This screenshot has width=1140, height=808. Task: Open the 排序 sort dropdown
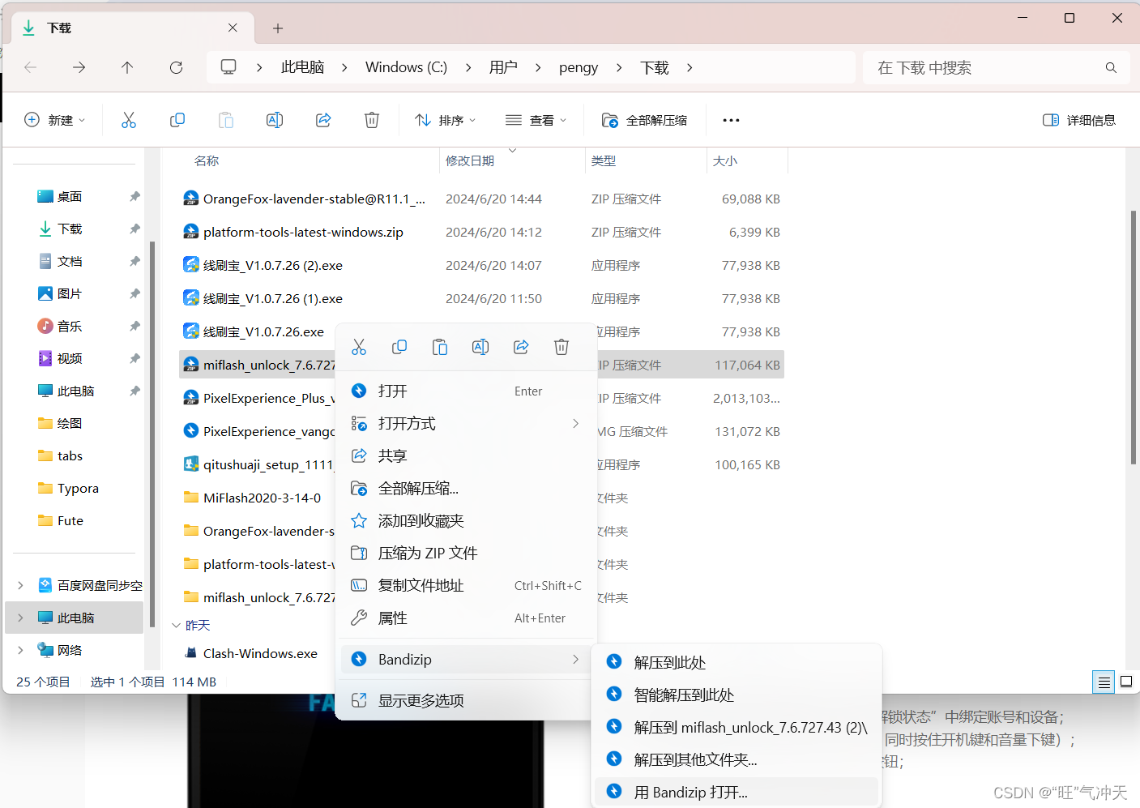coord(445,120)
